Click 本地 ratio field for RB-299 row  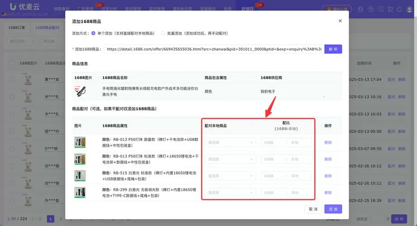click(x=299, y=193)
